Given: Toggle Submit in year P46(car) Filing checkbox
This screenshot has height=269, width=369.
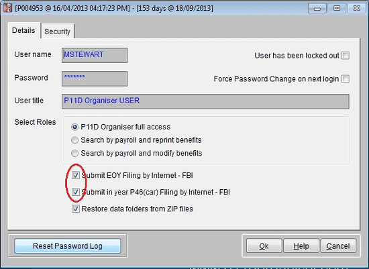Looking at the screenshot, I should pyautogui.click(x=76, y=192).
